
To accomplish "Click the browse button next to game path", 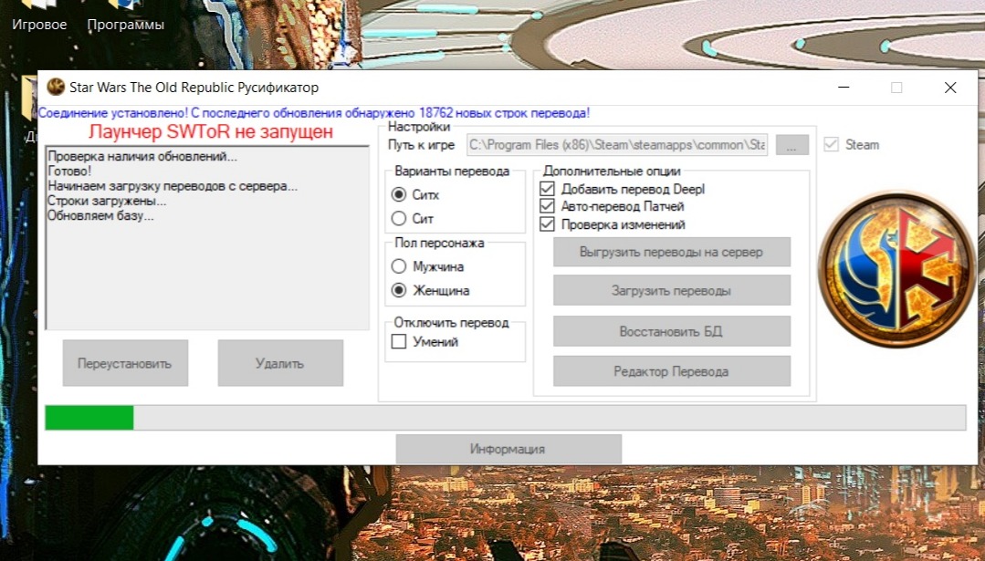I will pos(791,145).
